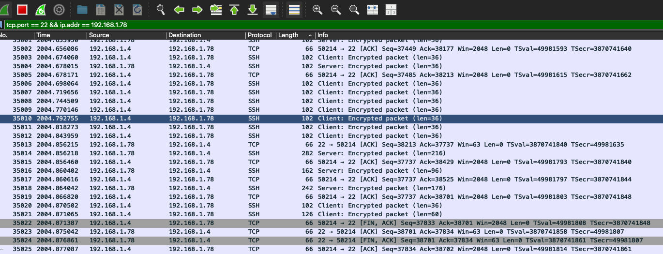Click length value 242 in packet list
This screenshot has height=254, width=663.
tap(307, 188)
